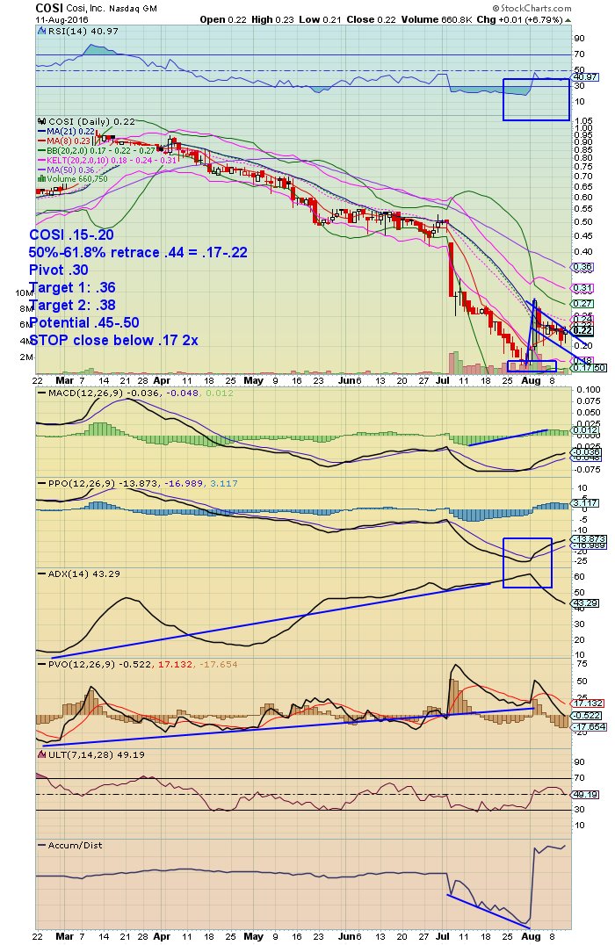Click the 'MA(50) 0.36' legend entry
This screenshot has width=615, height=945.
tap(70, 170)
